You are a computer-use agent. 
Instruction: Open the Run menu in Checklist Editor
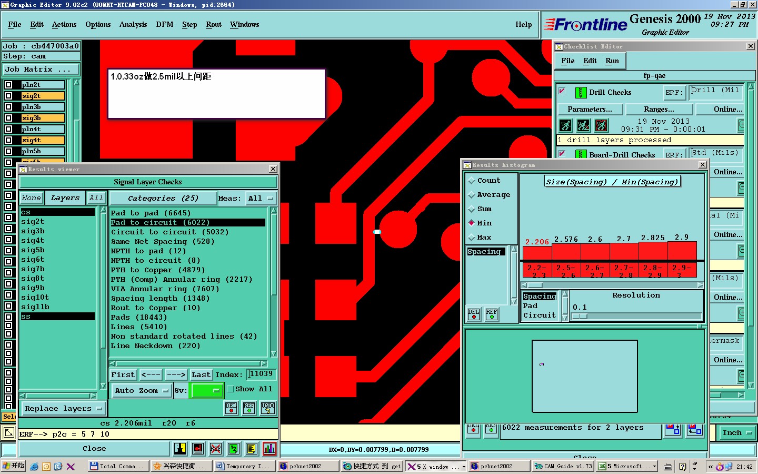click(612, 61)
